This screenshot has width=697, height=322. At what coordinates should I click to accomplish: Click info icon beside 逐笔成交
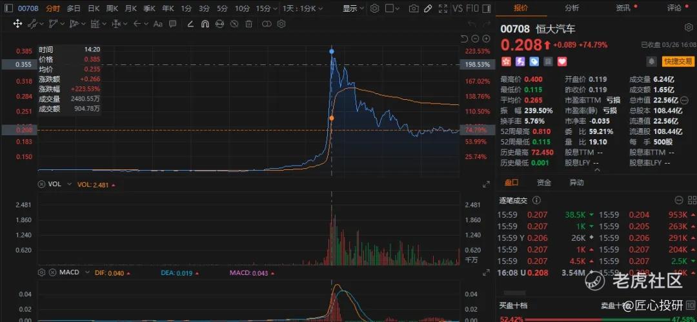536,200
